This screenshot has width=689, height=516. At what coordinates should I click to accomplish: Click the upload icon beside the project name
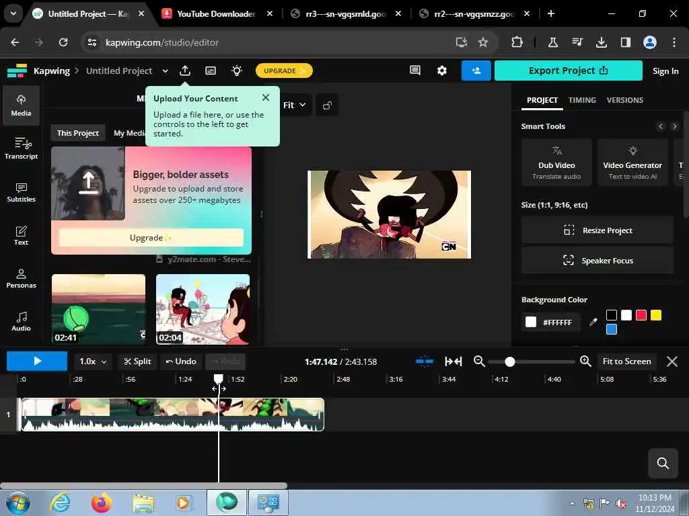coord(185,71)
